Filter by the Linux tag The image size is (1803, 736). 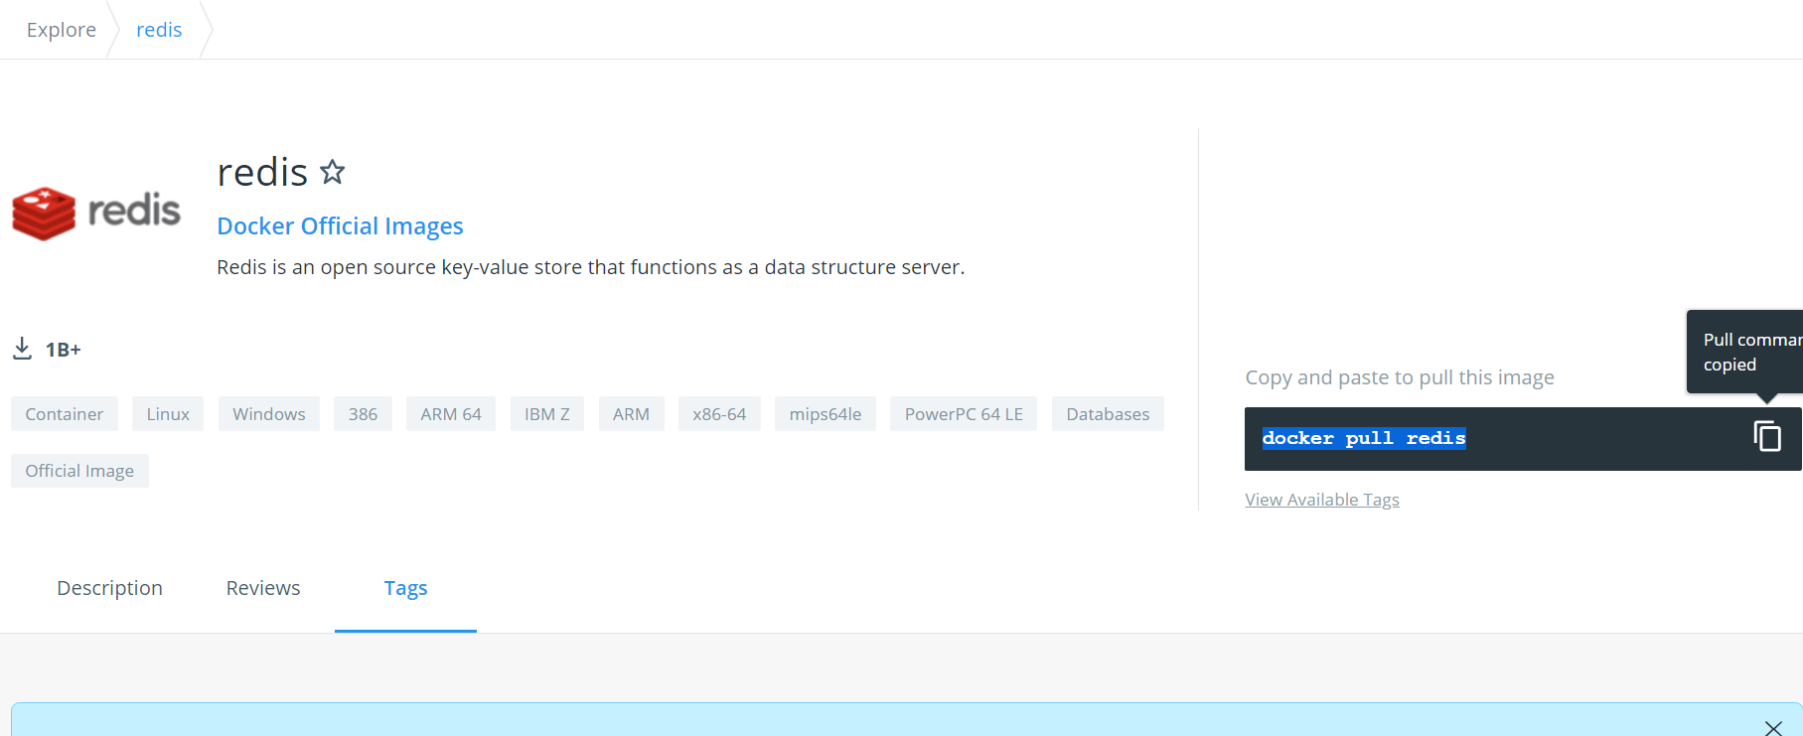tap(168, 414)
